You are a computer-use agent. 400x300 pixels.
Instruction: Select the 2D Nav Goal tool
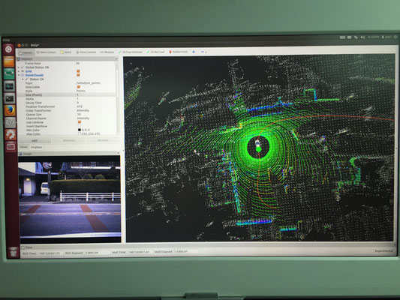(x=155, y=52)
